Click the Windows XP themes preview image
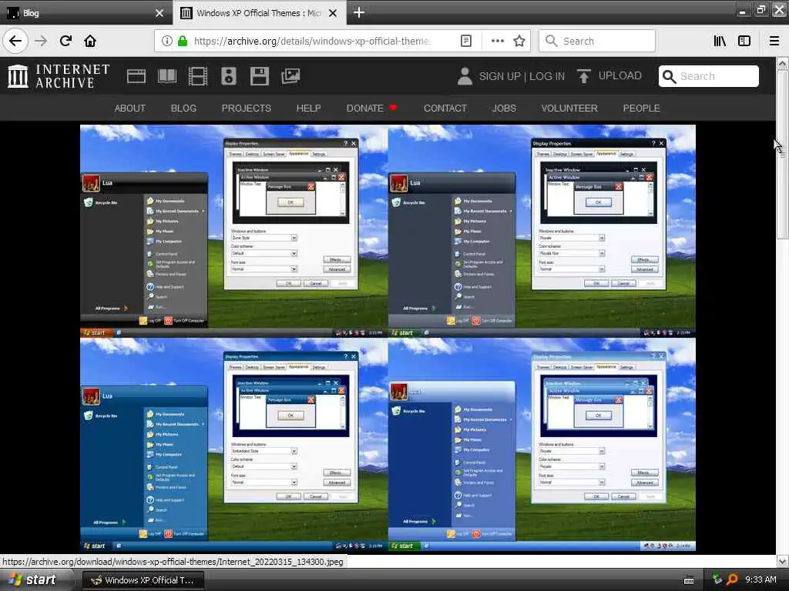 coord(388,338)
